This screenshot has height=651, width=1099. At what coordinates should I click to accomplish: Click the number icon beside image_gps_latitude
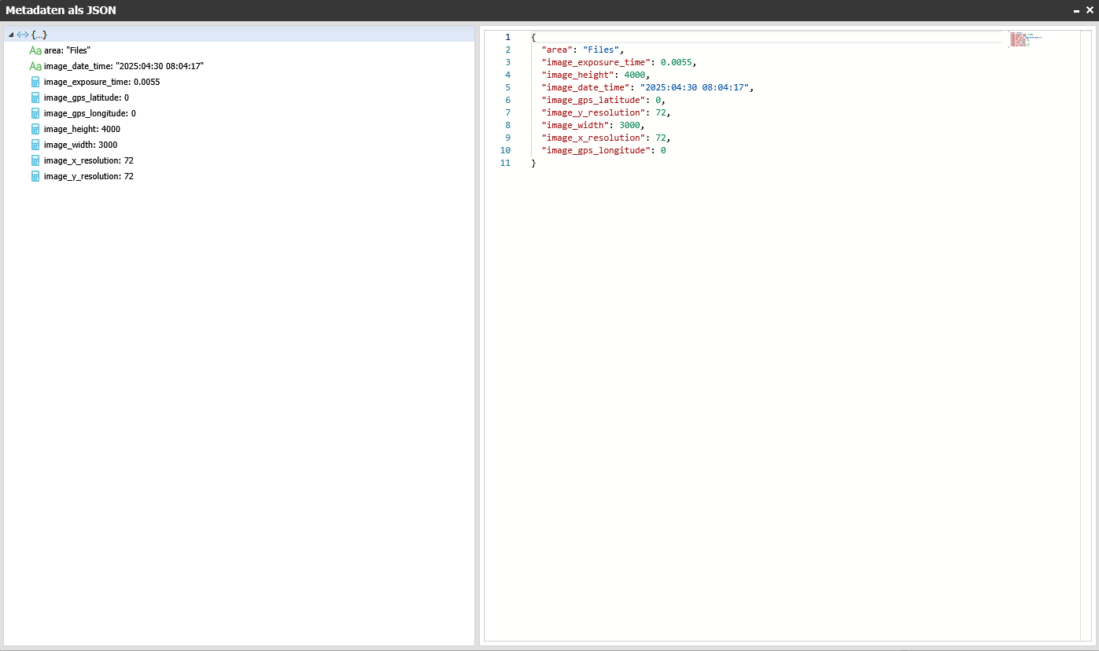tap(35, 97)
